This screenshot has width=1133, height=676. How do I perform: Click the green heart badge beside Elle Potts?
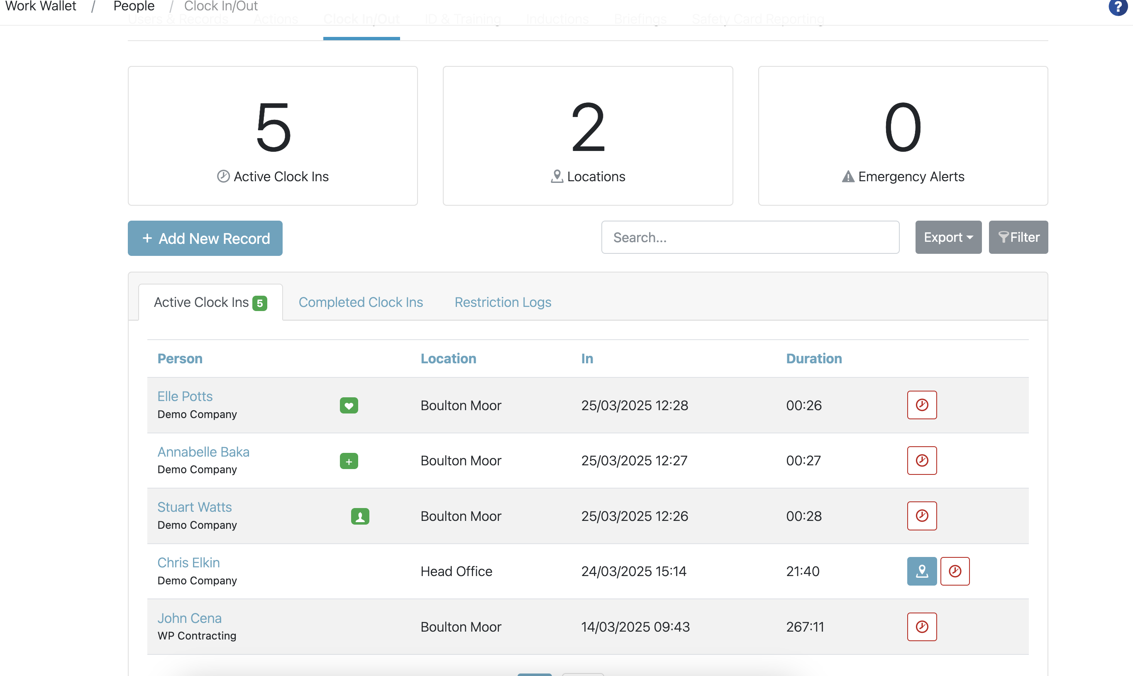click(349, 406)
